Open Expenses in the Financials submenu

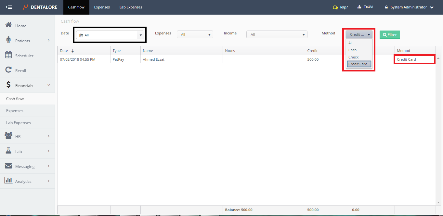[15, 111]
